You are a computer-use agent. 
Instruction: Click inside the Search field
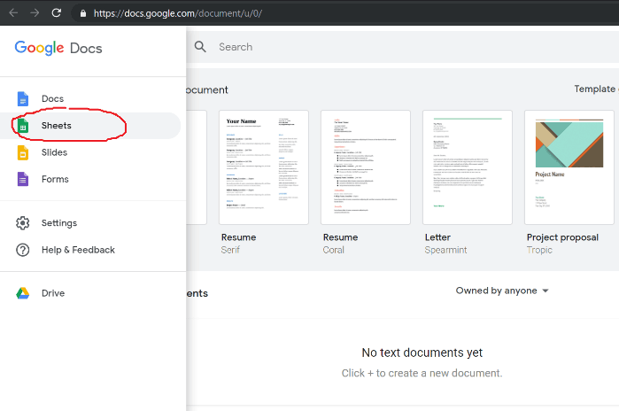tap(403, 47)
